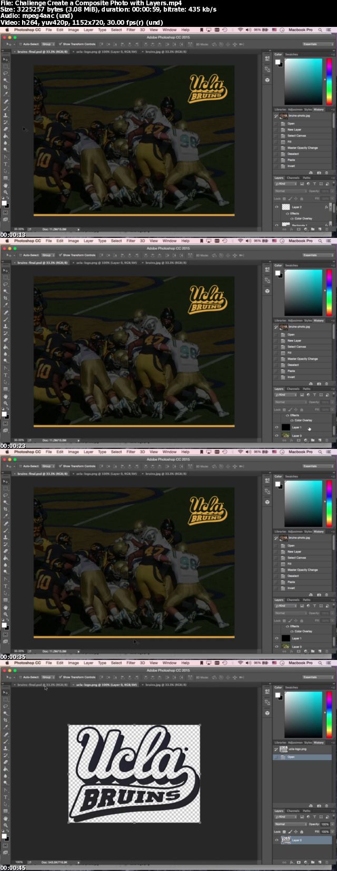Image resolution: width=337 pixels, height=871 pixels.
Task: Select the Pen tool in the 00:00:23 frame
Action: click(x=6, y=368)
